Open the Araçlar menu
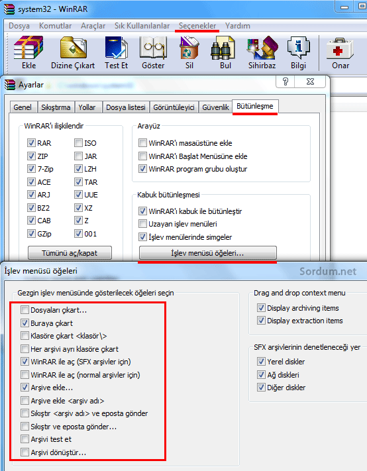Image resolution: width=367 pixels, height=471 pixels. tap(93, 26)
